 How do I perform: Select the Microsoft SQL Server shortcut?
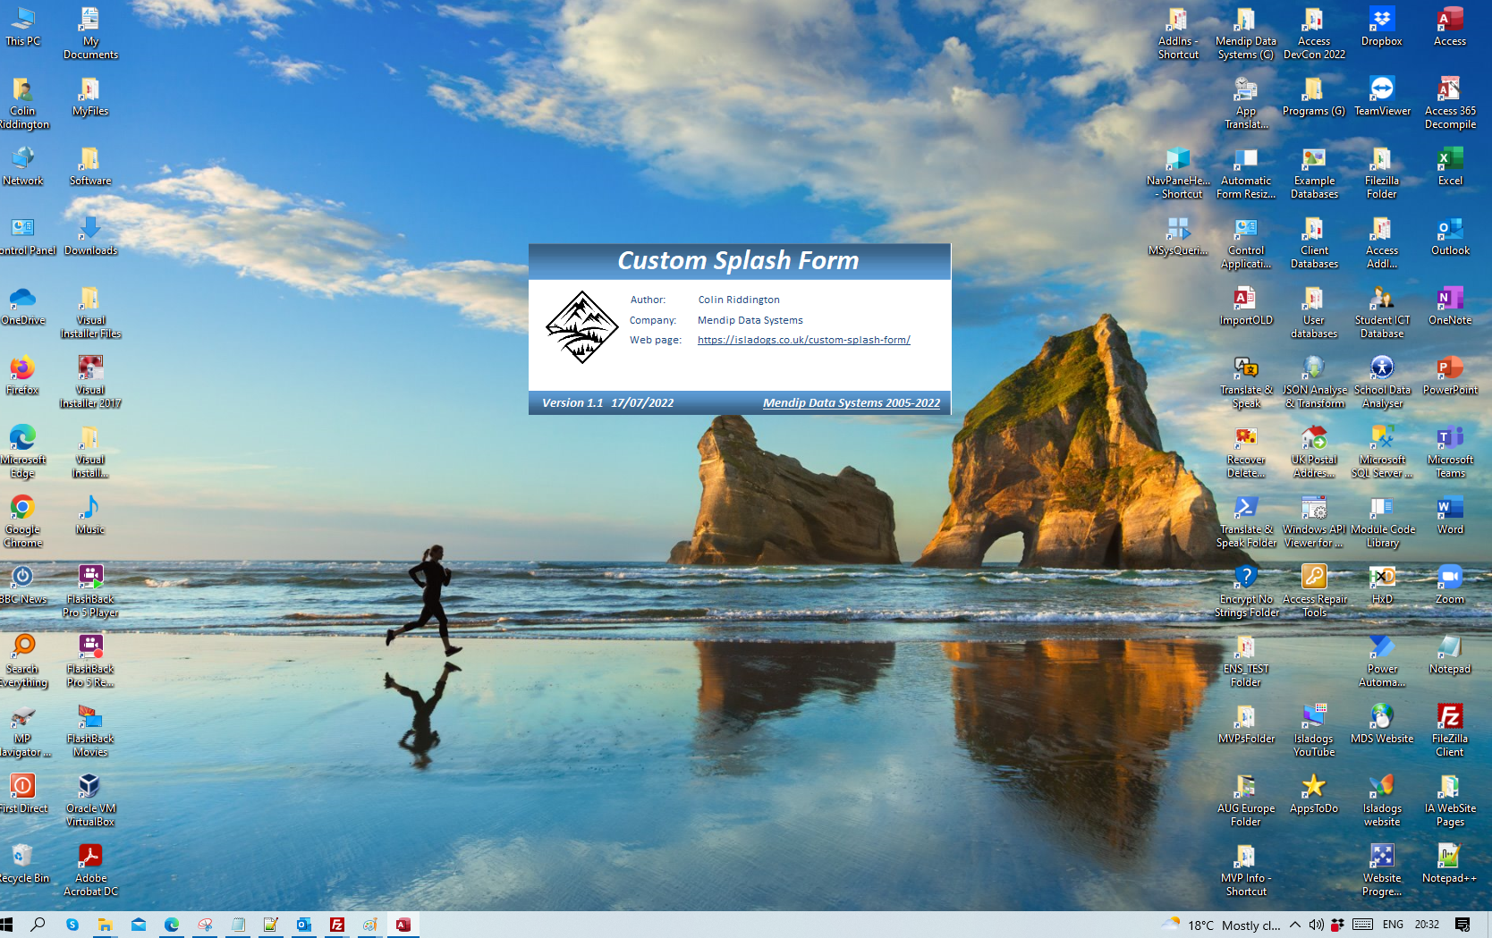coord(1382,452)
